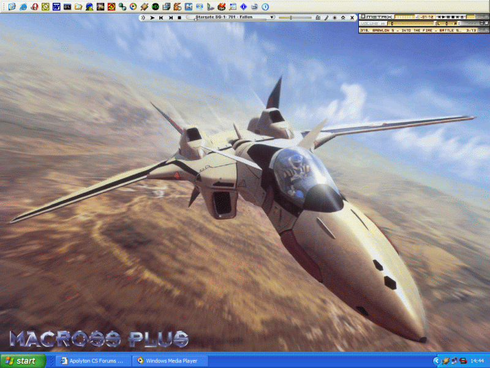The height and width of the screenshot is (368, 490).
Task: Skip to next track in media bar
Action: 170,18
